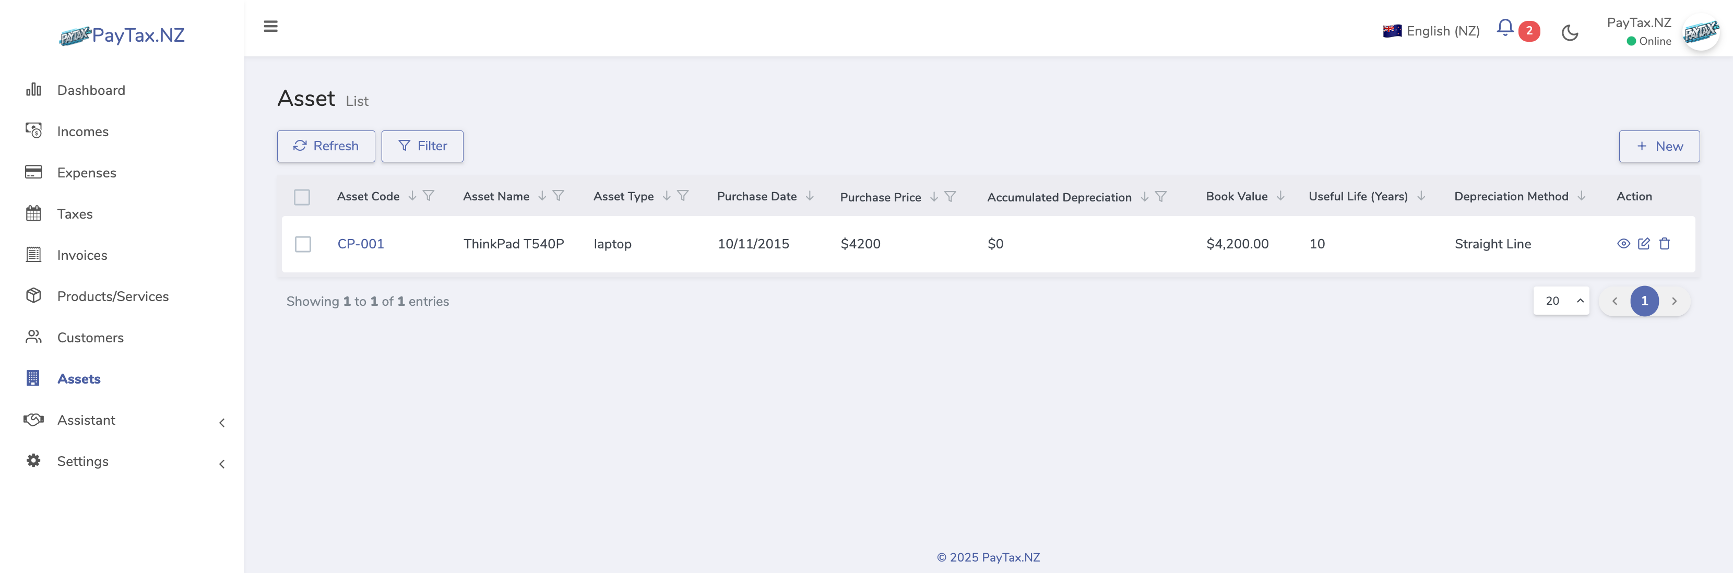Open the Invoices sidebar item
The width and height of the screenshot is (1733, 573).
(x=82, y=255)
